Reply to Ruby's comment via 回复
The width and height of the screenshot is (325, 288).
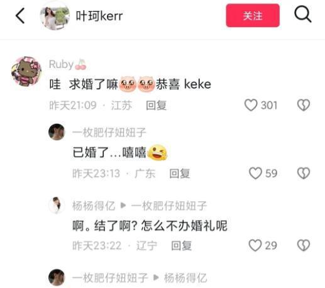pyautogui.click(x=156, y=105)
